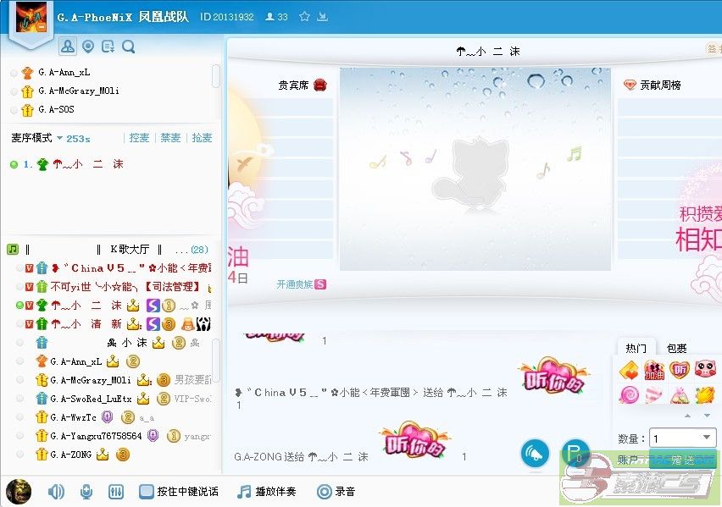Image resolution: width=722 pixels, height=507 pixels.
Task: Select the 热门 gifts tab
Action: coord(636,348)
